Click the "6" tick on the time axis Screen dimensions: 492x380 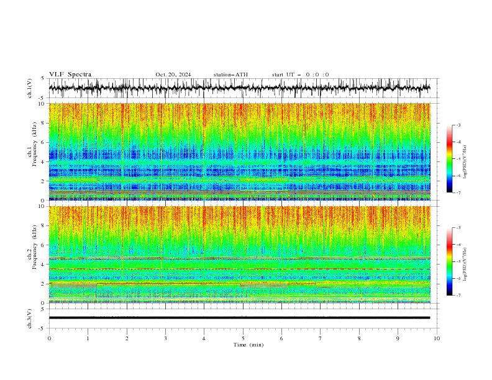pos(281,338)
